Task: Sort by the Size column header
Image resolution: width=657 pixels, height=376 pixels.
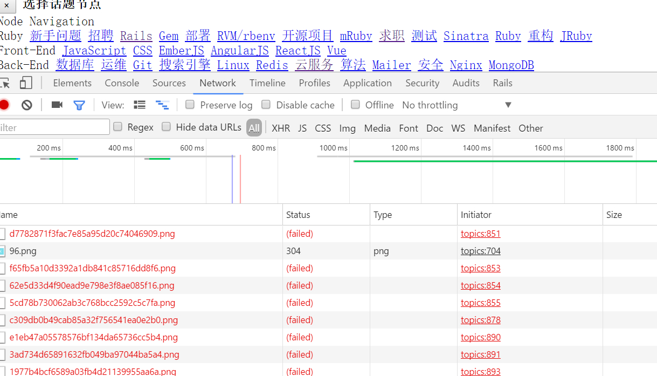Action: point(630,215)
